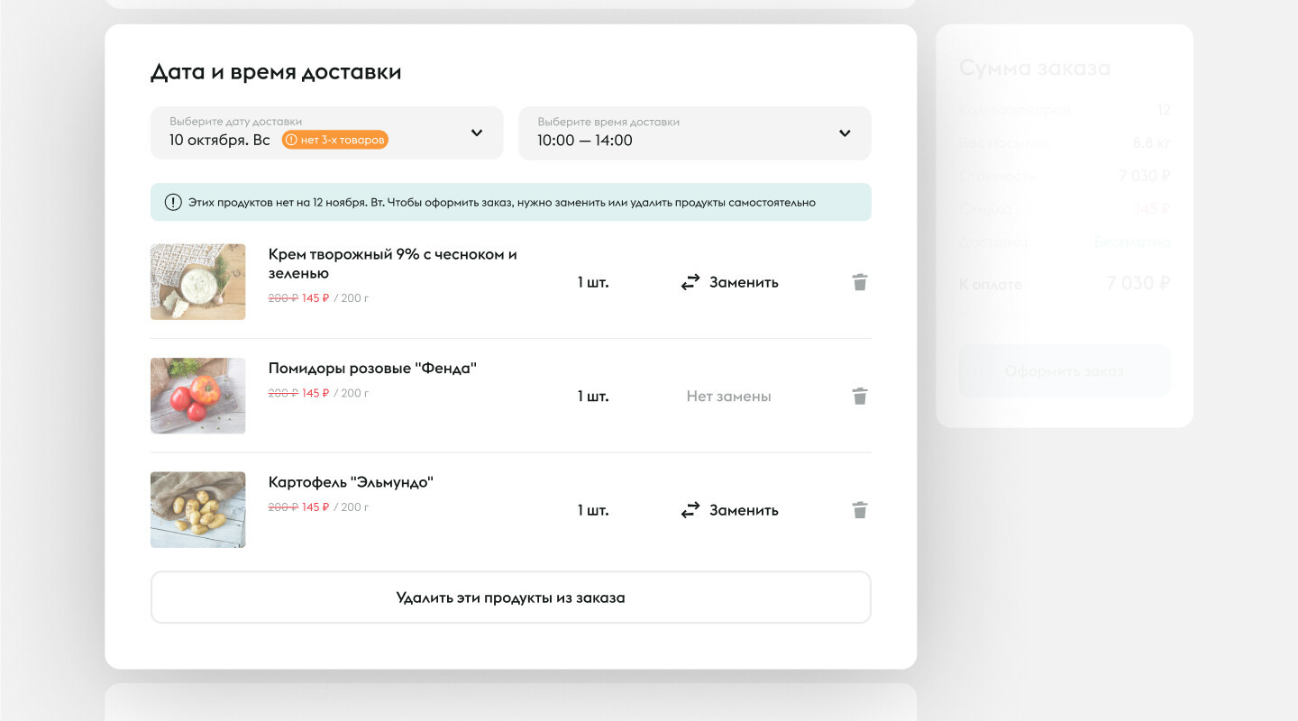This screenshot has height=721, width=1298.
Task: Click product title Помидоры розовые "Фенда"
Action: tap(372, 368)
